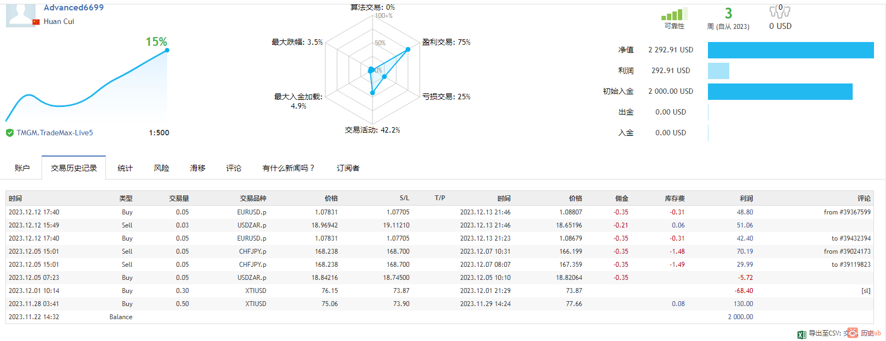Click the 最大跌幅: 3.5% radar label

pos(297,42)
